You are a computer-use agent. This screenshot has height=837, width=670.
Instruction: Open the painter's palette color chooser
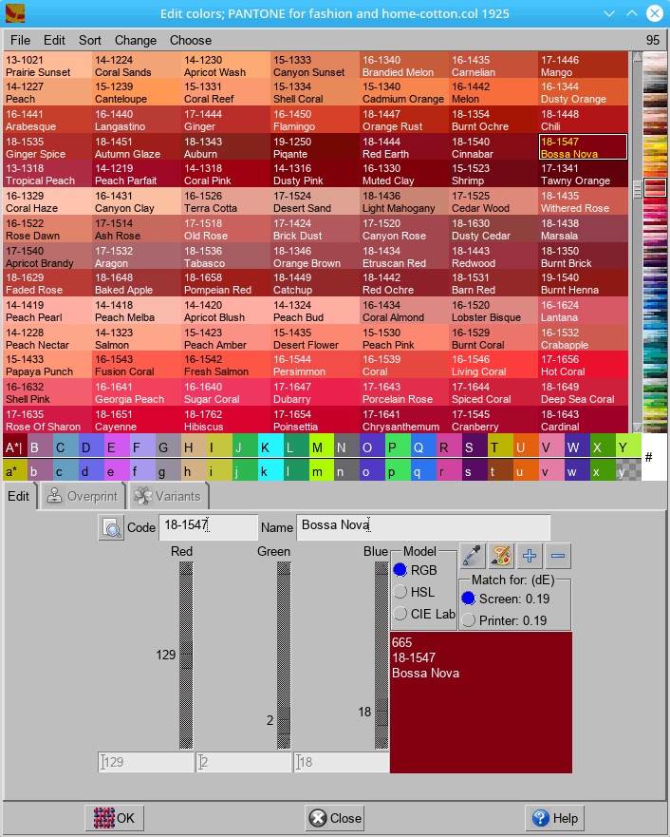coord(501,556)
